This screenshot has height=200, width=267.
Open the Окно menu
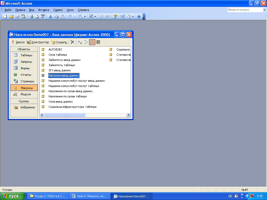(70, 10)
